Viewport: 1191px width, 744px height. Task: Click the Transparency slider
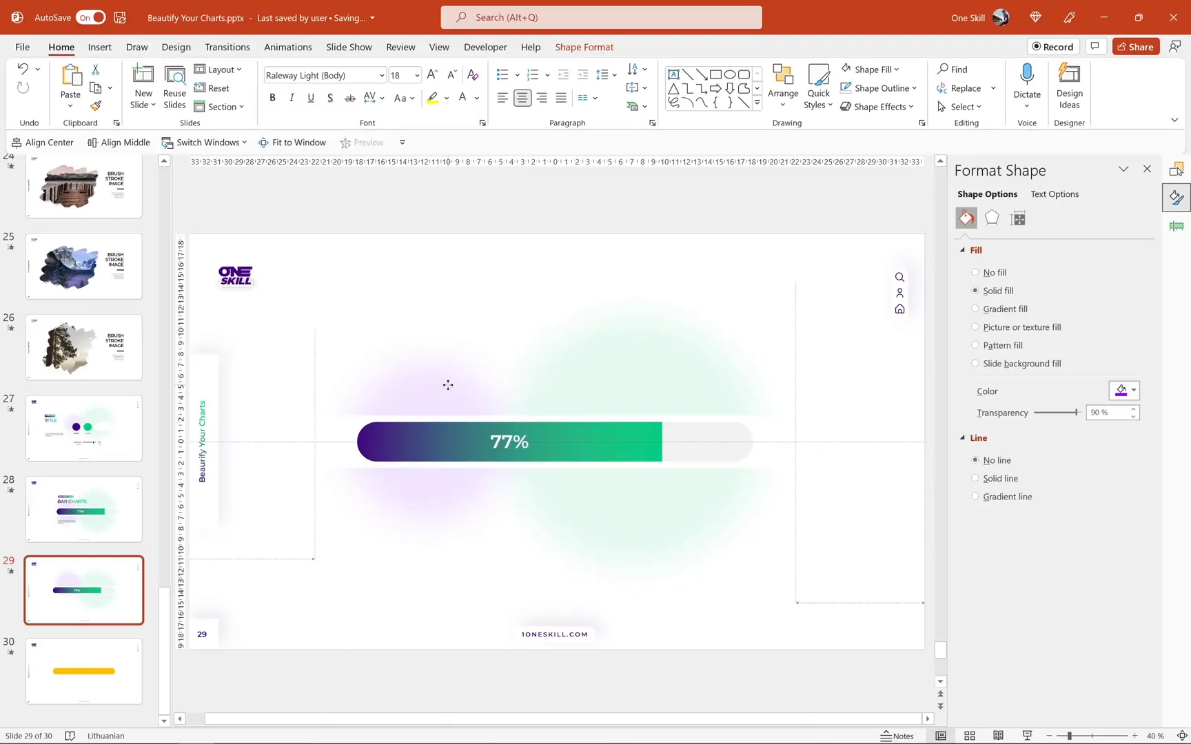coord(1058,413)
